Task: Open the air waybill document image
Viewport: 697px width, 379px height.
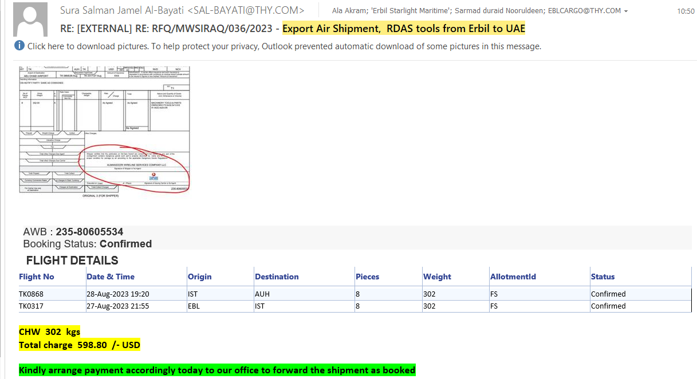Action: click(104, 131)
